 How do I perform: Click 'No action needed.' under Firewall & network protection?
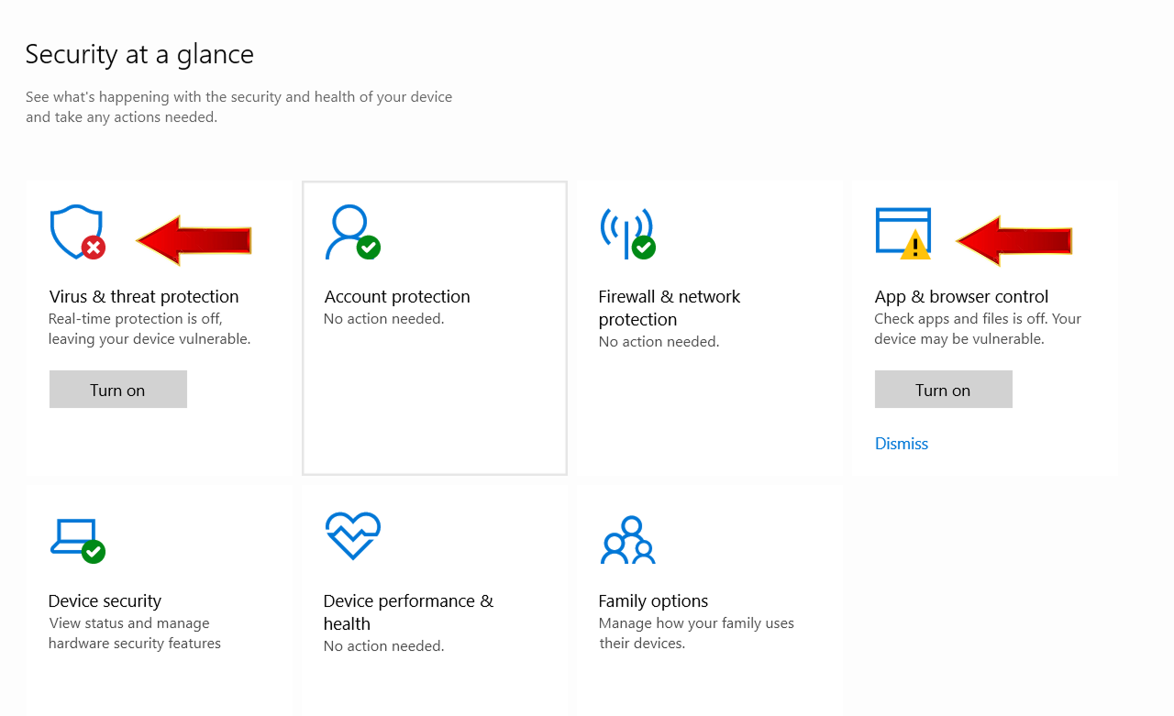(x=659, y=342)
